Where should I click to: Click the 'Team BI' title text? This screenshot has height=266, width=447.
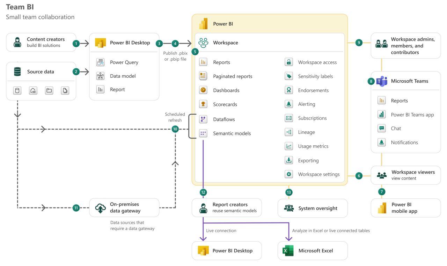click(x=20, y=7)
